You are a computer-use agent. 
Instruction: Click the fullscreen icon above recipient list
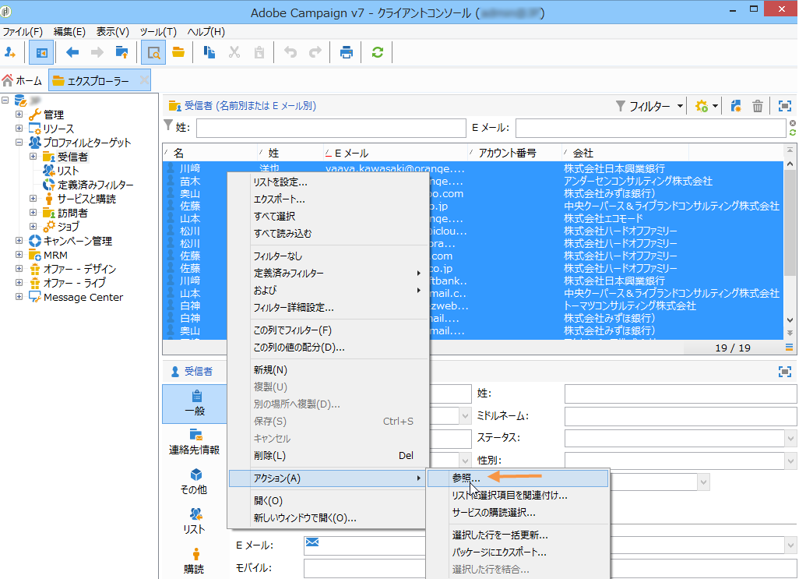[x=785, y=107]
